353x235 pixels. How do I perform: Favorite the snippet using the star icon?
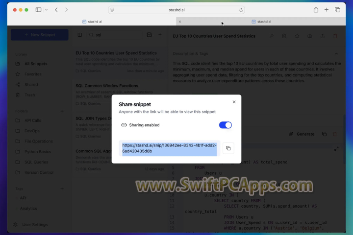[x=297, y=36]
